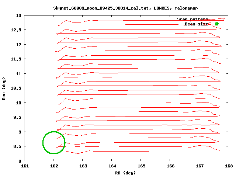The width and height of the screenshot is (236, 177).
Task: Click the x-axis tick label 166
Action: click(x=170, y=166)
